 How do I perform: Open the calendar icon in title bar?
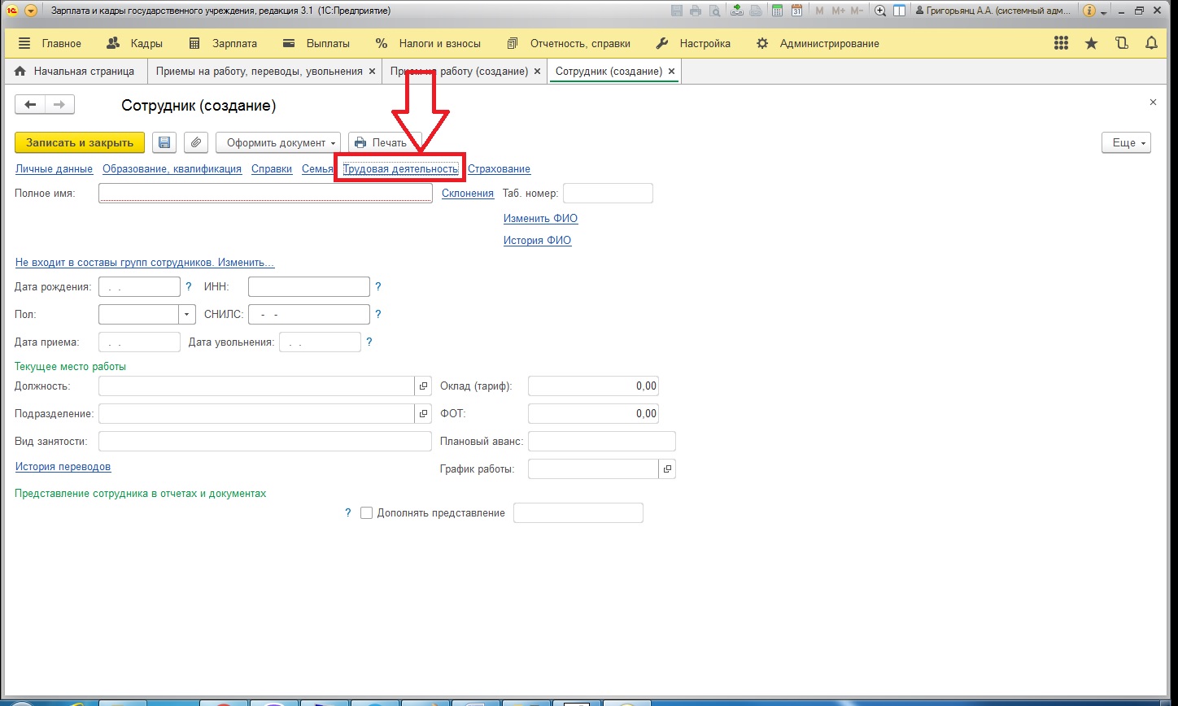(796, 11)
